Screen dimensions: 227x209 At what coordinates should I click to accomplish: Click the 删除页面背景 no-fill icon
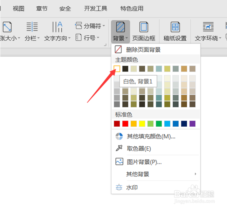(x=118, y=49)
